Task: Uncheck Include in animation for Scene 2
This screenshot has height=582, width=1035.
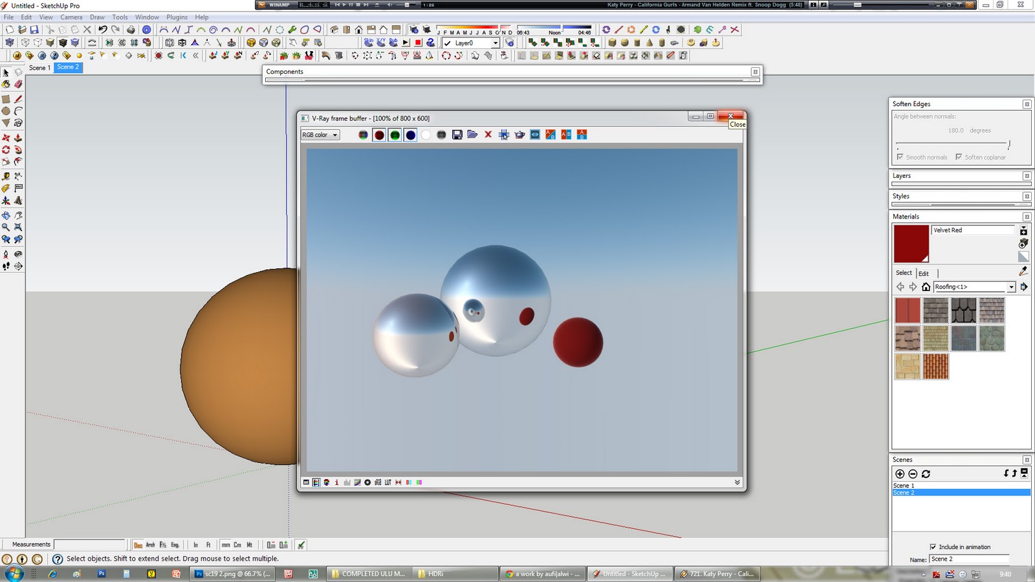Action: click(x=933, y=546)
